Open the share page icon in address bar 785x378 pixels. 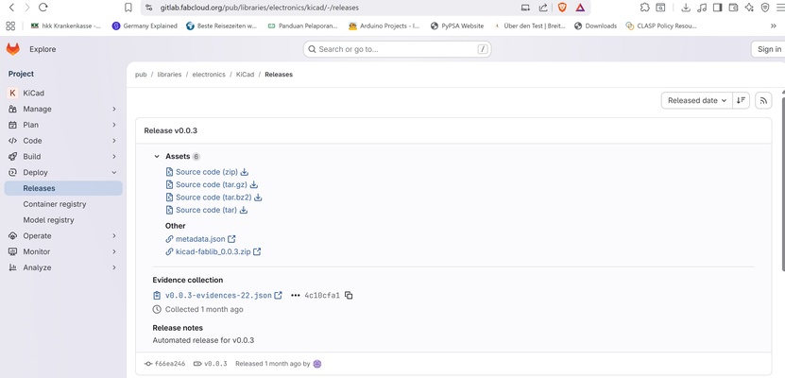point(542,8)
